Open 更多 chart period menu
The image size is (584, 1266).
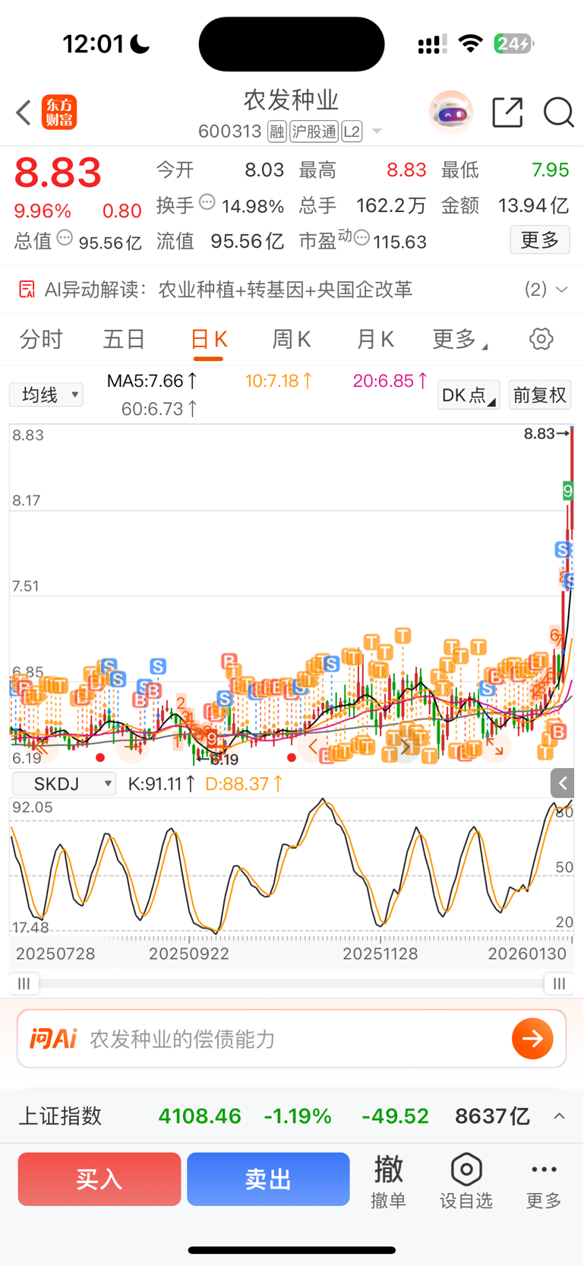coord(460,339)
